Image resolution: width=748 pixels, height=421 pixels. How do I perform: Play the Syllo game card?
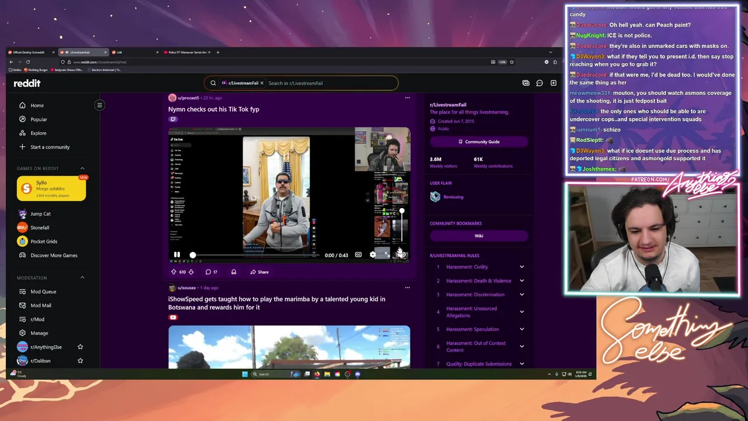[x=51, y=188]
